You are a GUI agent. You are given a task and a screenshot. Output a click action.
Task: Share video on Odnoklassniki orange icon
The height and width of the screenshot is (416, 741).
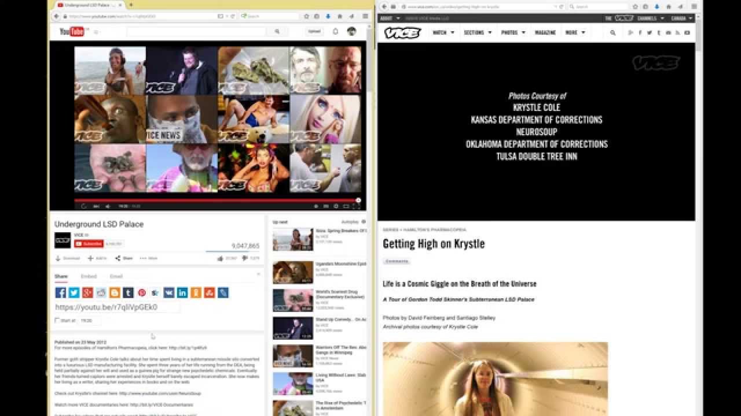tap(196, 293)
